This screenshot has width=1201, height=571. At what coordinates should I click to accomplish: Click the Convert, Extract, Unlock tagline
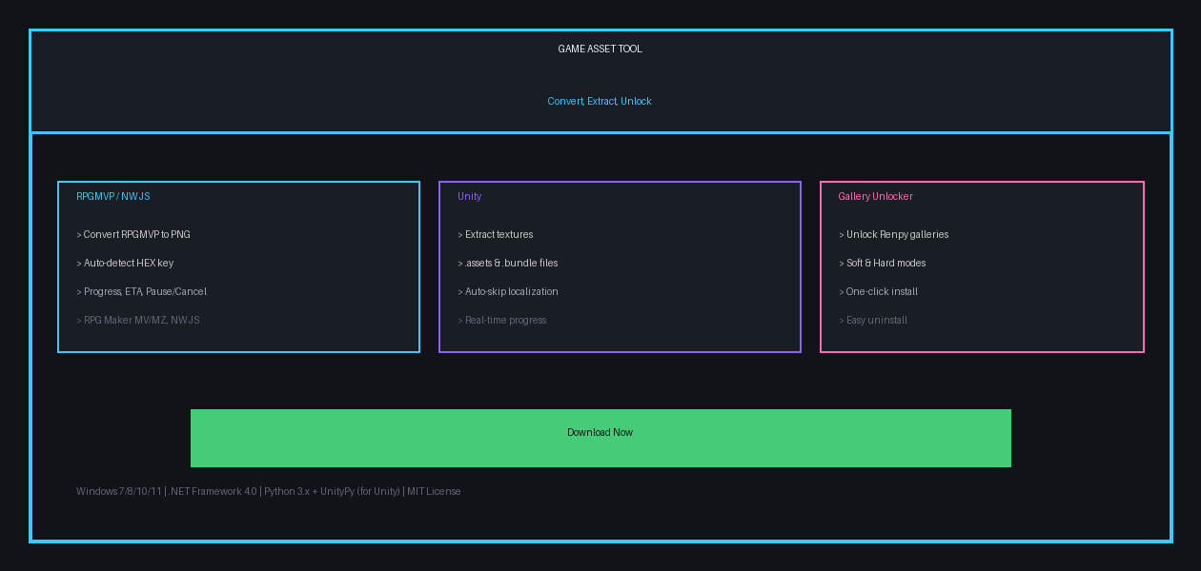(x=600, y=101)
